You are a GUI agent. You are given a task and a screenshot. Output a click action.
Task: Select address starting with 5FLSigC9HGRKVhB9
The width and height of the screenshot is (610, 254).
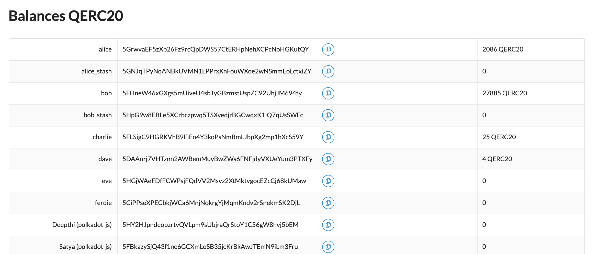click(x=213, y=137)
